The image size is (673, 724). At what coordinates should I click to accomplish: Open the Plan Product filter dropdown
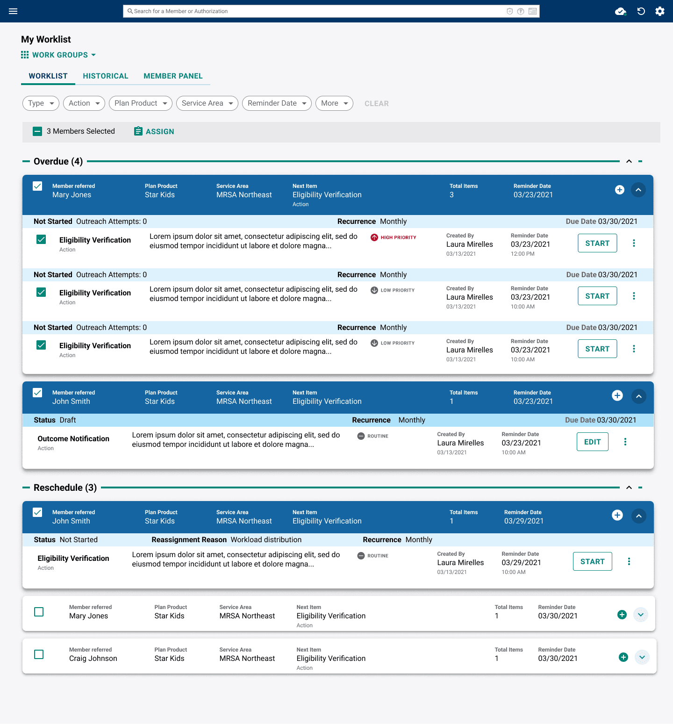141,103
